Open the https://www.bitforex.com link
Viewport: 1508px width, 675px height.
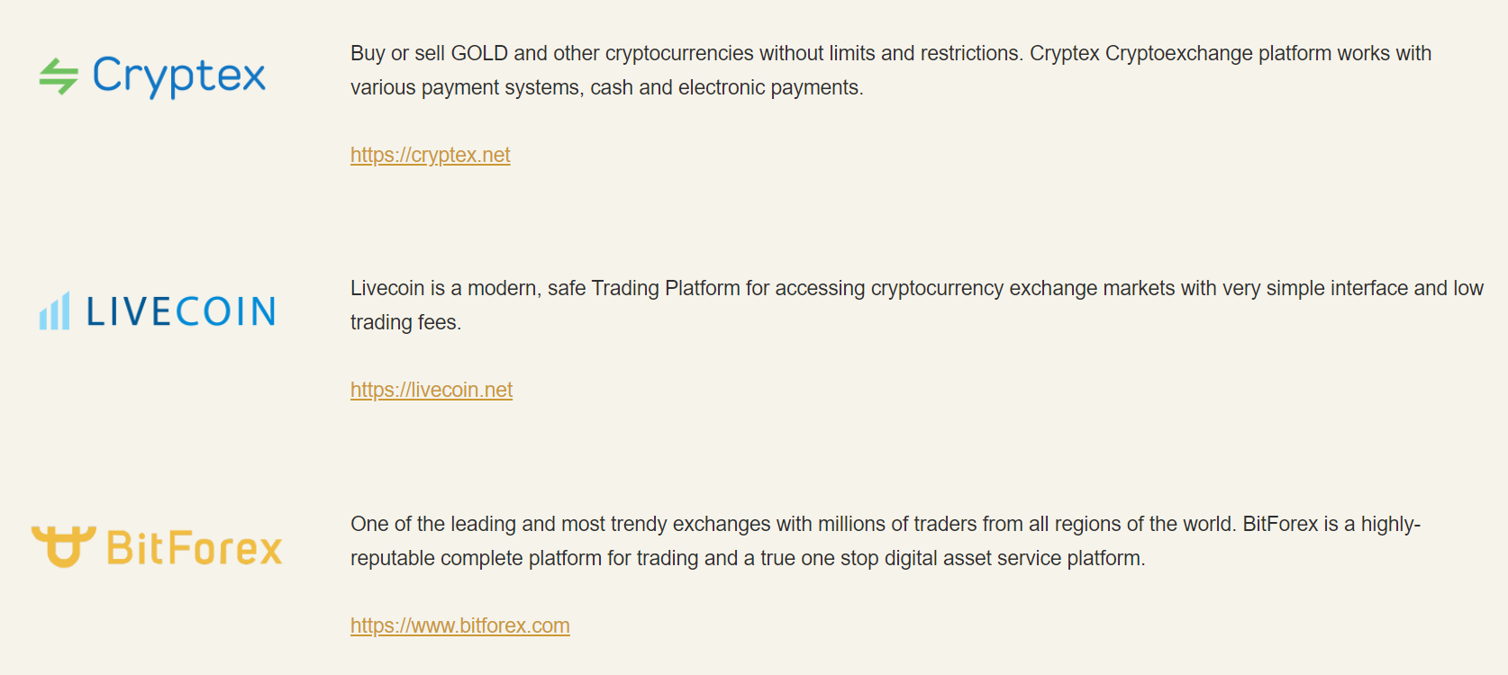(x=460, y=625)
